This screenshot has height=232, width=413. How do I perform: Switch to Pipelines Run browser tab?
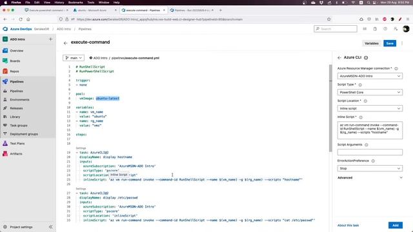coord(192,10)
